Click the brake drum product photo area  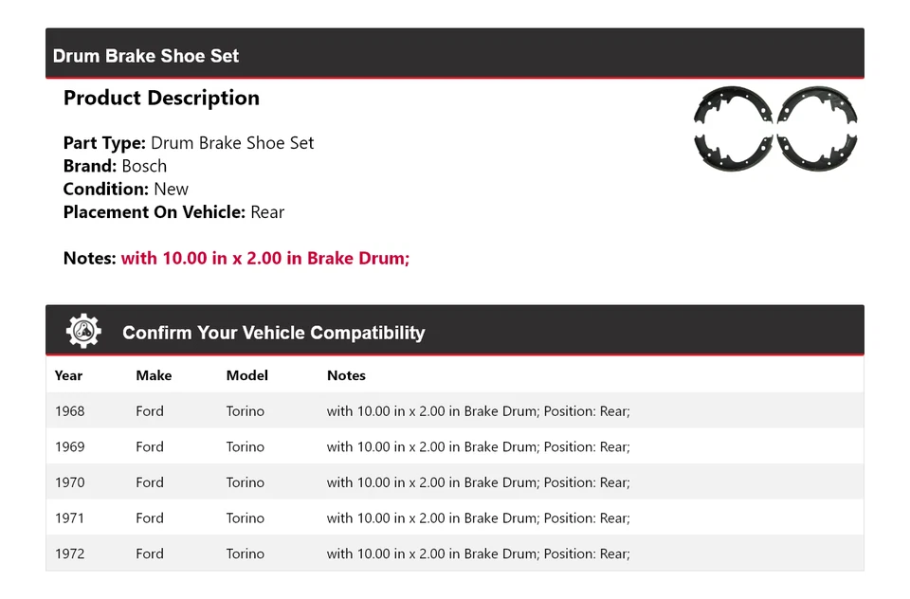(774, 130)
